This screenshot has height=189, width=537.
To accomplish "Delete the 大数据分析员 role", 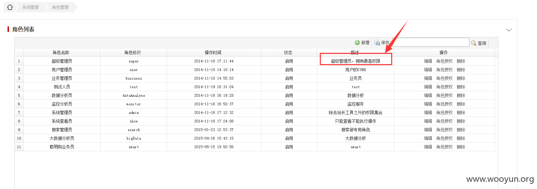I will [x=461, y=138].
